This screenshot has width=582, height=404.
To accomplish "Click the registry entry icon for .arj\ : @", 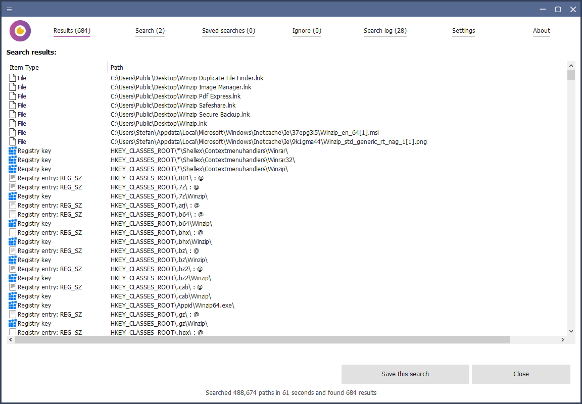I will (13, 205).
